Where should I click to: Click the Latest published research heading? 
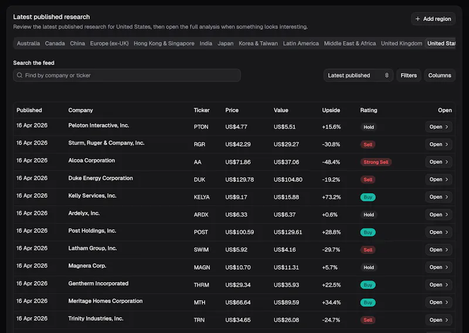coord(52,17)
